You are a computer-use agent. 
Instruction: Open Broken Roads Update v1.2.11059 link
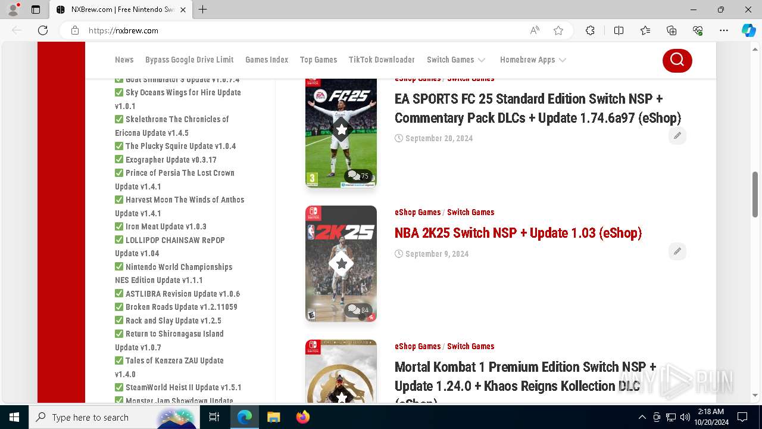(x=181, y=307)
